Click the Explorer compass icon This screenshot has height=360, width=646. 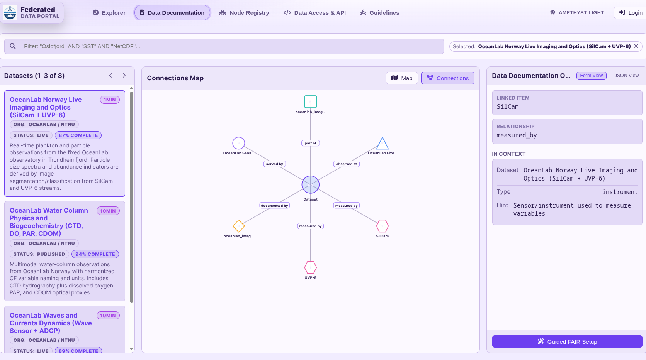[x=95, y=12]
